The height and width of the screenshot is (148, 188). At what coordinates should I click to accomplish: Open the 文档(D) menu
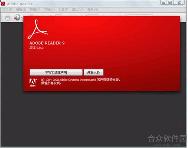click(49, 10)
